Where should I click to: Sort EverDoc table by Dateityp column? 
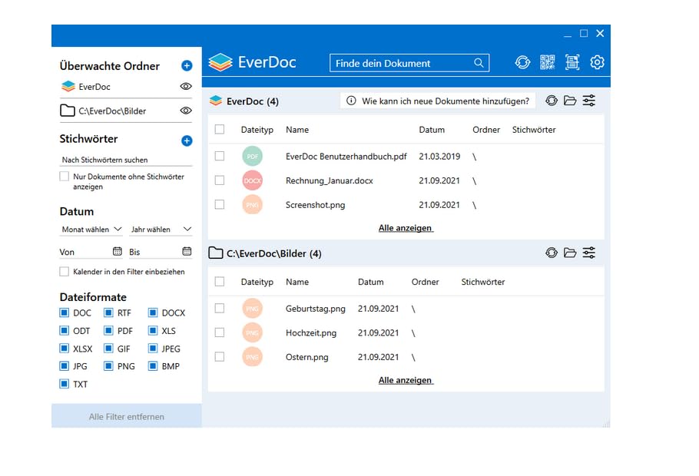257,130
